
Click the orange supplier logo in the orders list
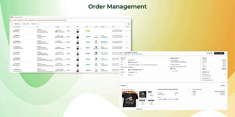click(x=96, y=41)
